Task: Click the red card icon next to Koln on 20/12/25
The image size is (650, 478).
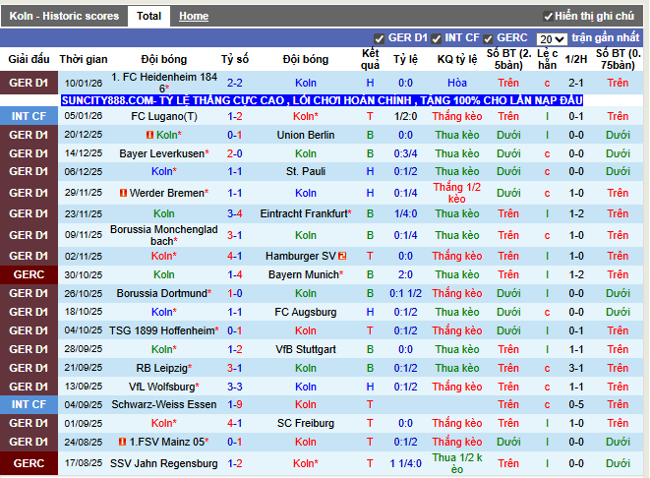Action: pyautogui.click(x=150, y=135)
